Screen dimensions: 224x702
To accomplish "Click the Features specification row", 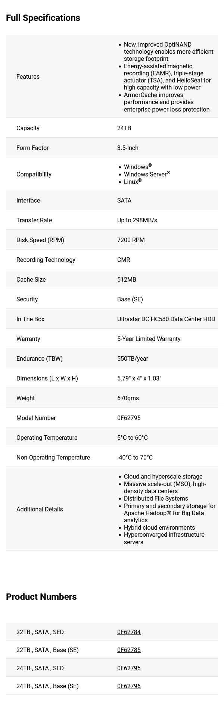I will point(112,76).
